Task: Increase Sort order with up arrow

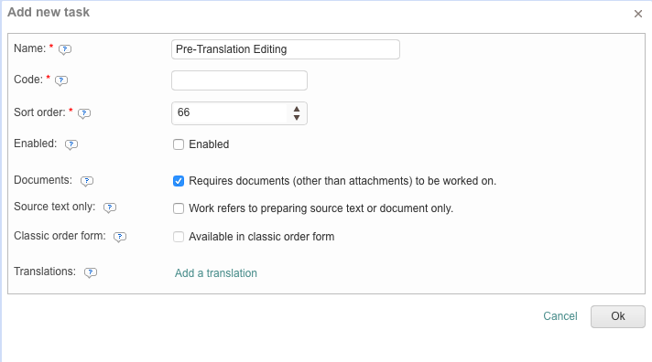Action: pyautogui.click(x=297, y=109)
